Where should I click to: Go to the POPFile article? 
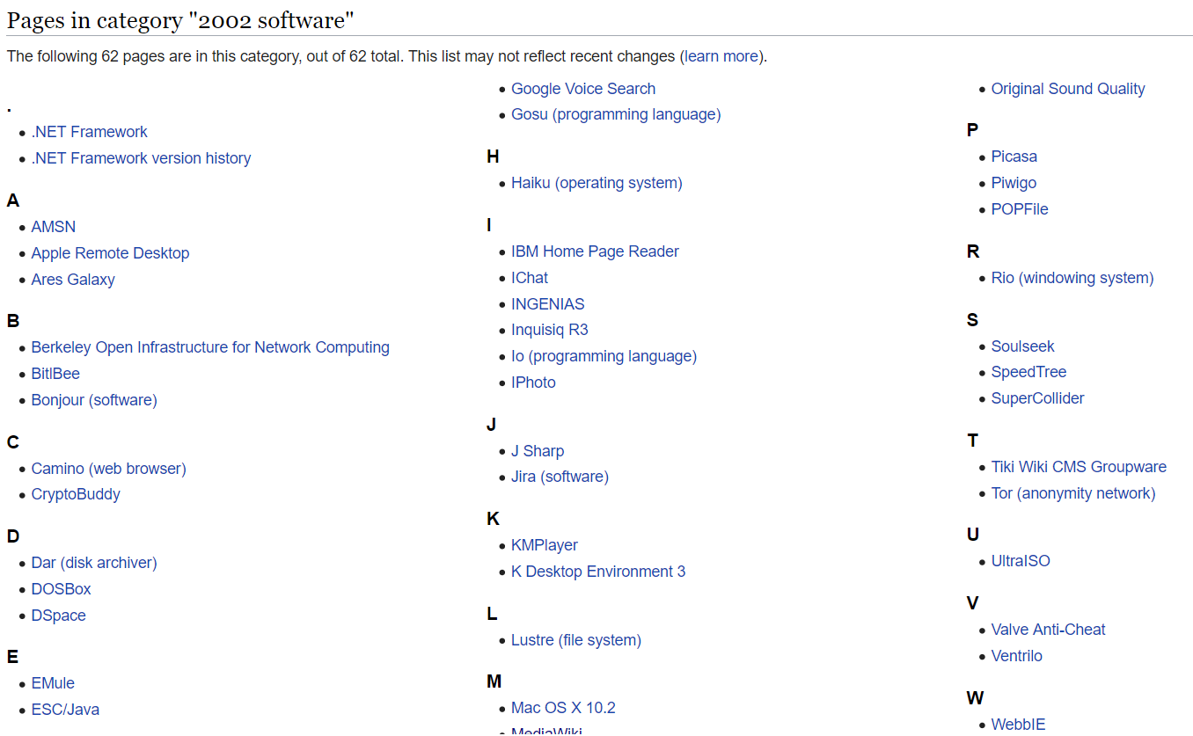tap(1020, 209)
